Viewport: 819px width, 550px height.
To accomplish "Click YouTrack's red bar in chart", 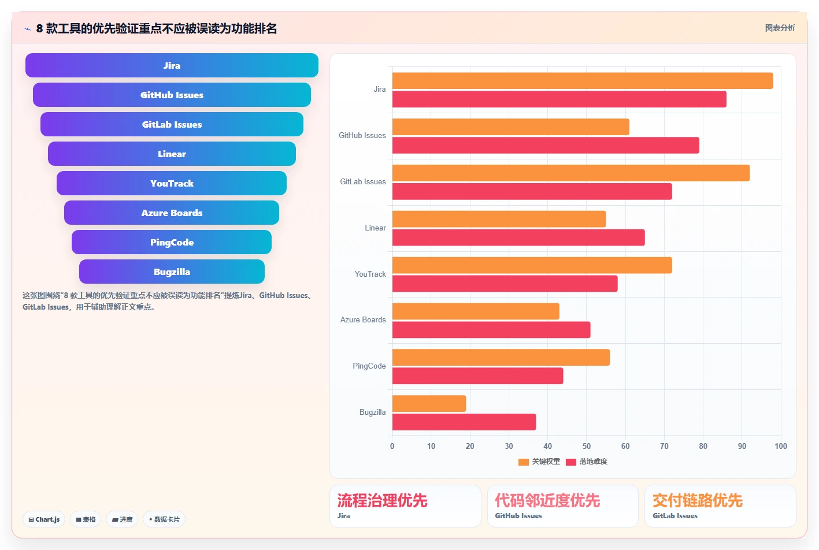I will tap(505, 284).
